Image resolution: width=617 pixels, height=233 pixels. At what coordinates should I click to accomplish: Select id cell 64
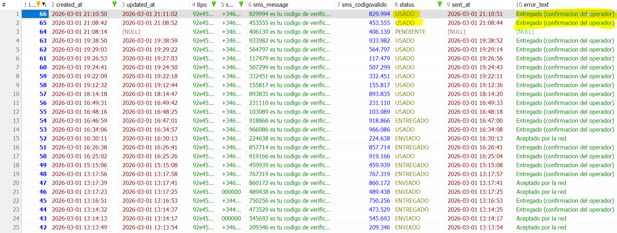coord(35,32)
